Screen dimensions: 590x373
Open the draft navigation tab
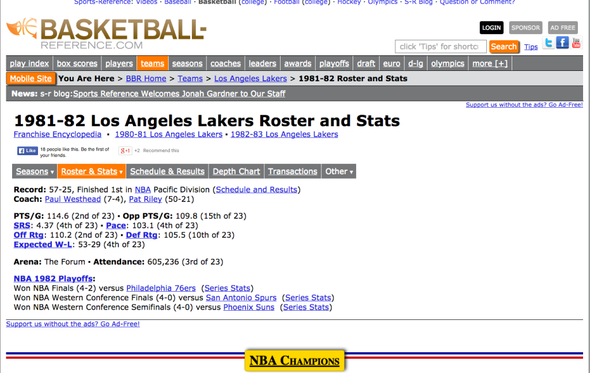click(366, 63)
